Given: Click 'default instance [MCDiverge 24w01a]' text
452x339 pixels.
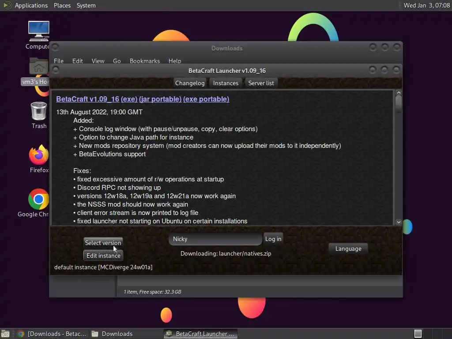Looking at the screenshot, I should pyautogui.click(x=103, y=267).
